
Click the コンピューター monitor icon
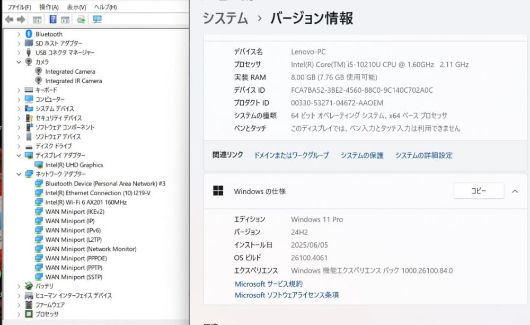(x=29, y=99)
